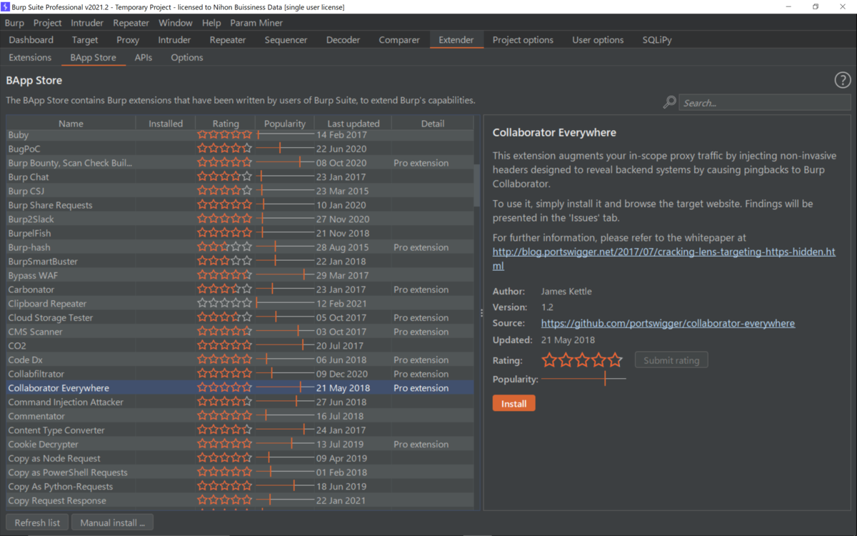Click the splitter handle between list and details
Image resolution: width=857 pixels, height=536 pixels.
[481, 313]
